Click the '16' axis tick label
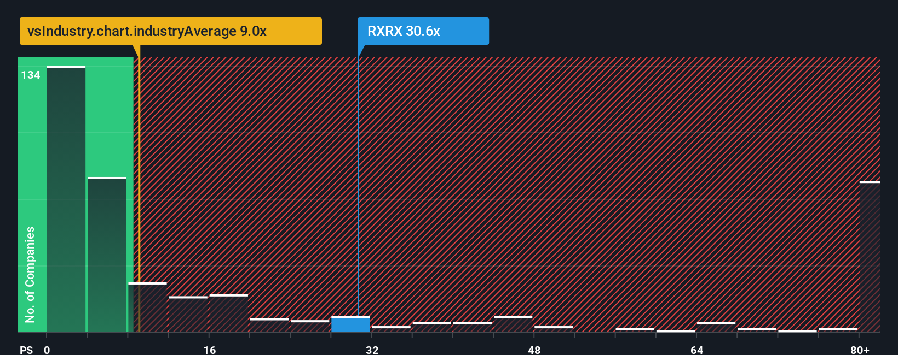Viewport: 898px width, 355px height. pos(209,350)
